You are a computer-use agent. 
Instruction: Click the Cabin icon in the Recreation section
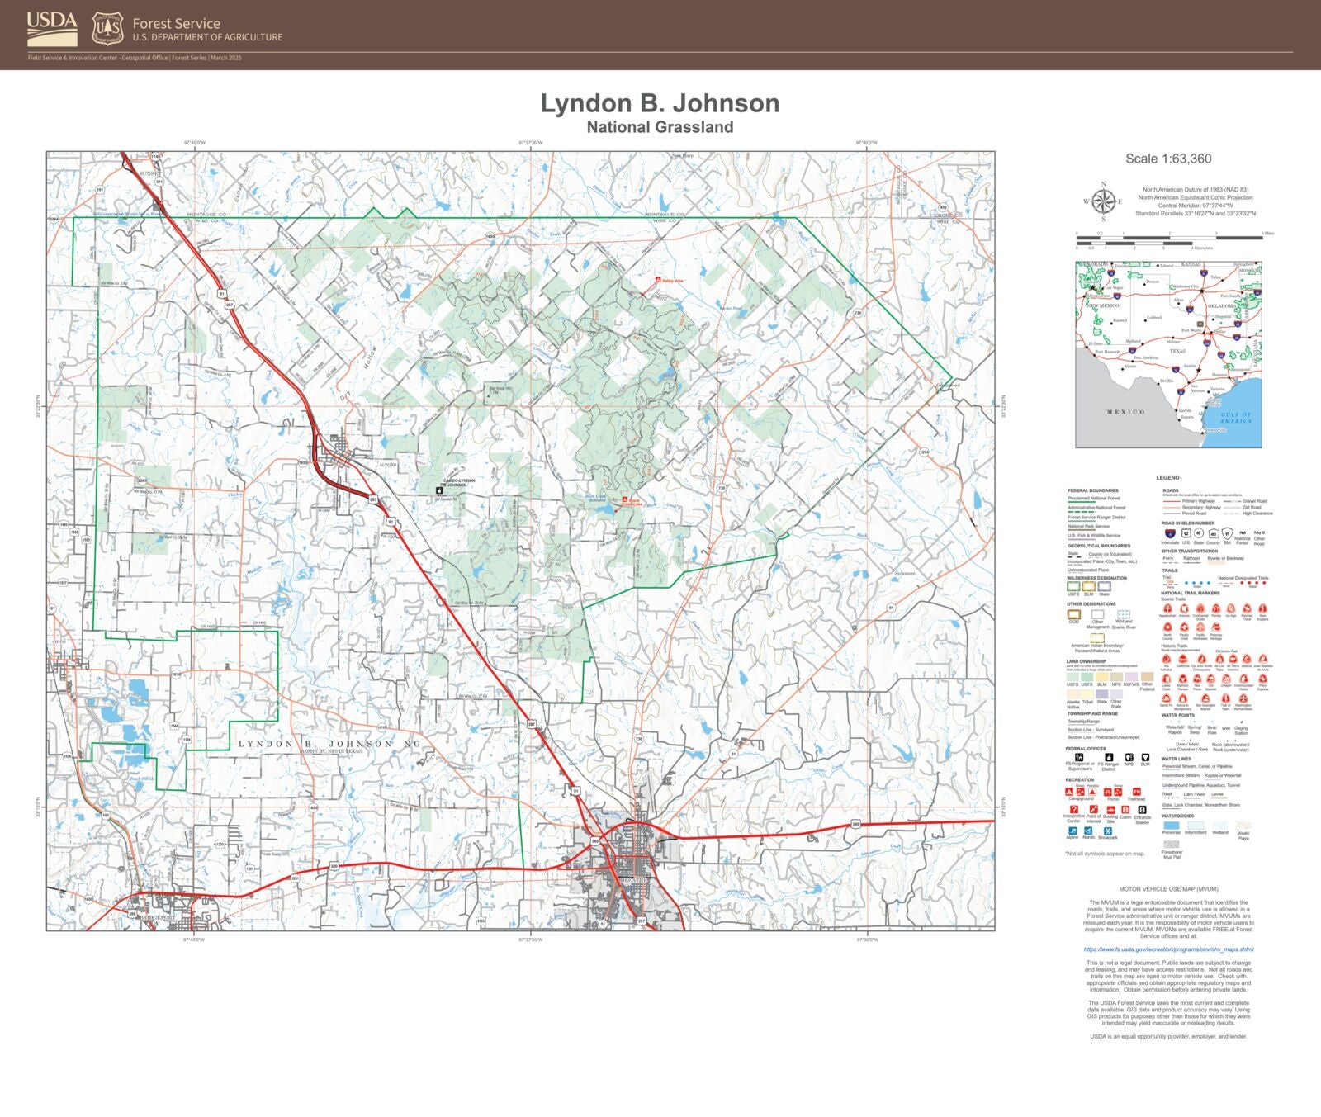click(1126, 809)
